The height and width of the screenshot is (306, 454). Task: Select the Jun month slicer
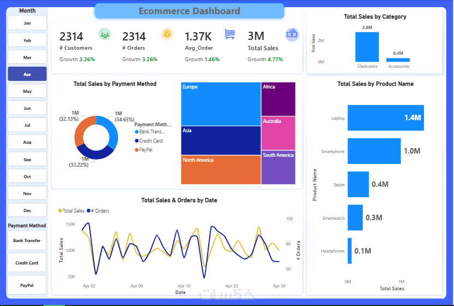pyautogui.click(x=27, y=108)
